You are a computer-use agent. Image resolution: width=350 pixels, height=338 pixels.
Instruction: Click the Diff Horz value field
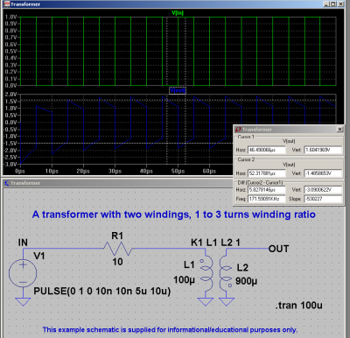[x=267, y=190]
